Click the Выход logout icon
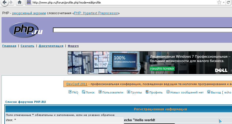Viewport: 232px width, 124px height. click(x=209, y=92)
